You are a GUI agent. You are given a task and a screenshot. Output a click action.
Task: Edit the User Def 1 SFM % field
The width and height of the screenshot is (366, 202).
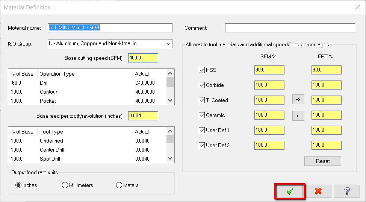click(269, 130)
